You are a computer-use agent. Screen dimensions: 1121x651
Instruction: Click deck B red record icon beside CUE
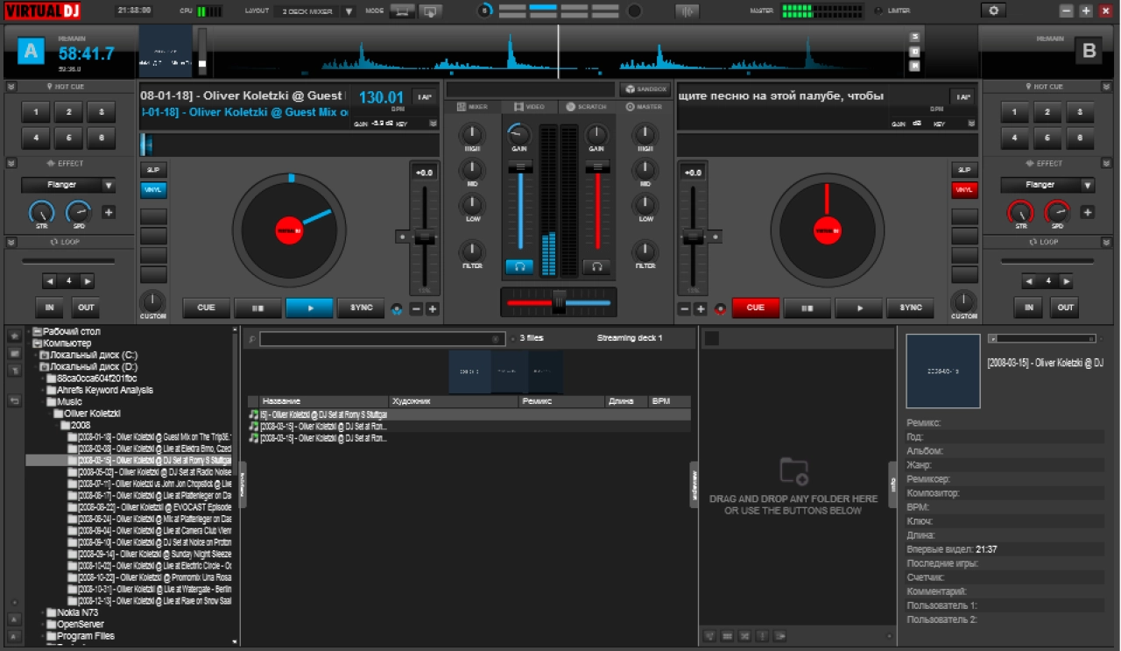pyautogui.click(x=720, y=308)
